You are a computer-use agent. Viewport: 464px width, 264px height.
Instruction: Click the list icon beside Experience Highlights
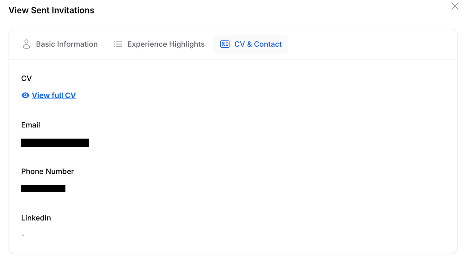point(118,44)
